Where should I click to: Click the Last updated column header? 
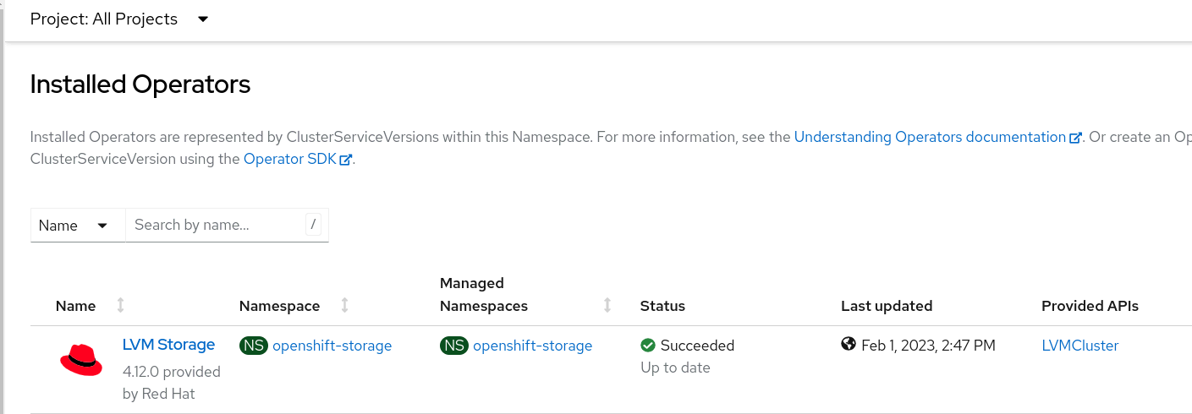point(886,306)
